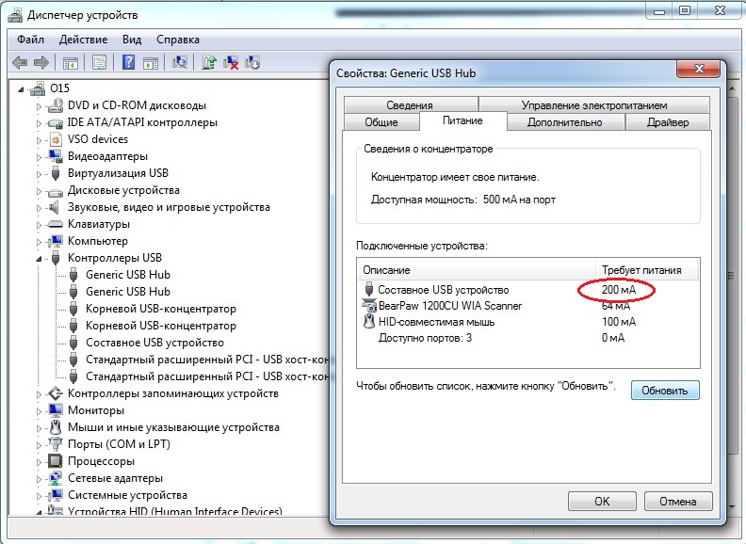The image size is (746, 544).
Task: Click the Back arrow toolbar icon
Action: [20, 62]
